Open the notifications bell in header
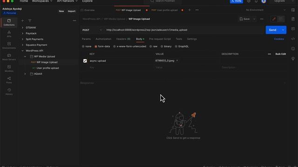This screenshot has height=167, width=298. tap(256, 1)
